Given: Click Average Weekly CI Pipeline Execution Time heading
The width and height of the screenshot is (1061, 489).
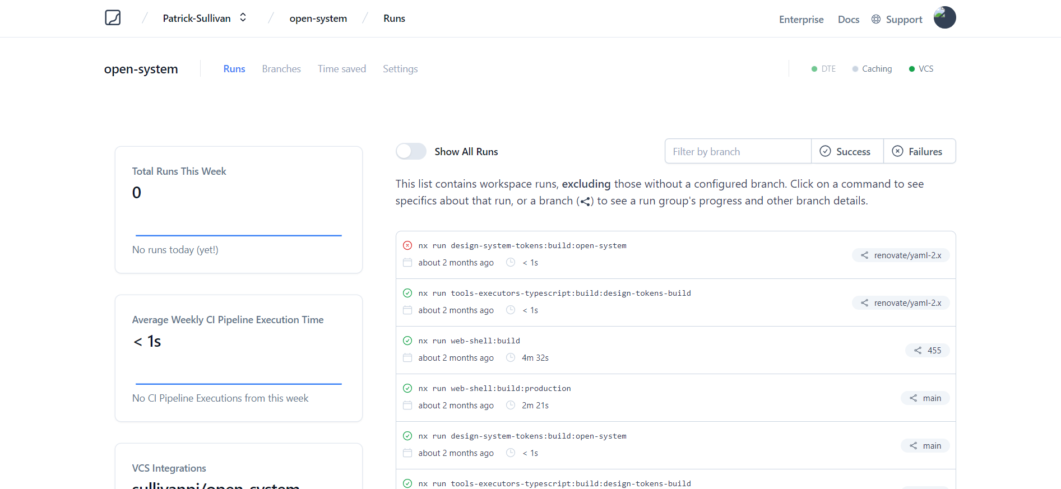Looking at the screenshot, I should [228, 320].
